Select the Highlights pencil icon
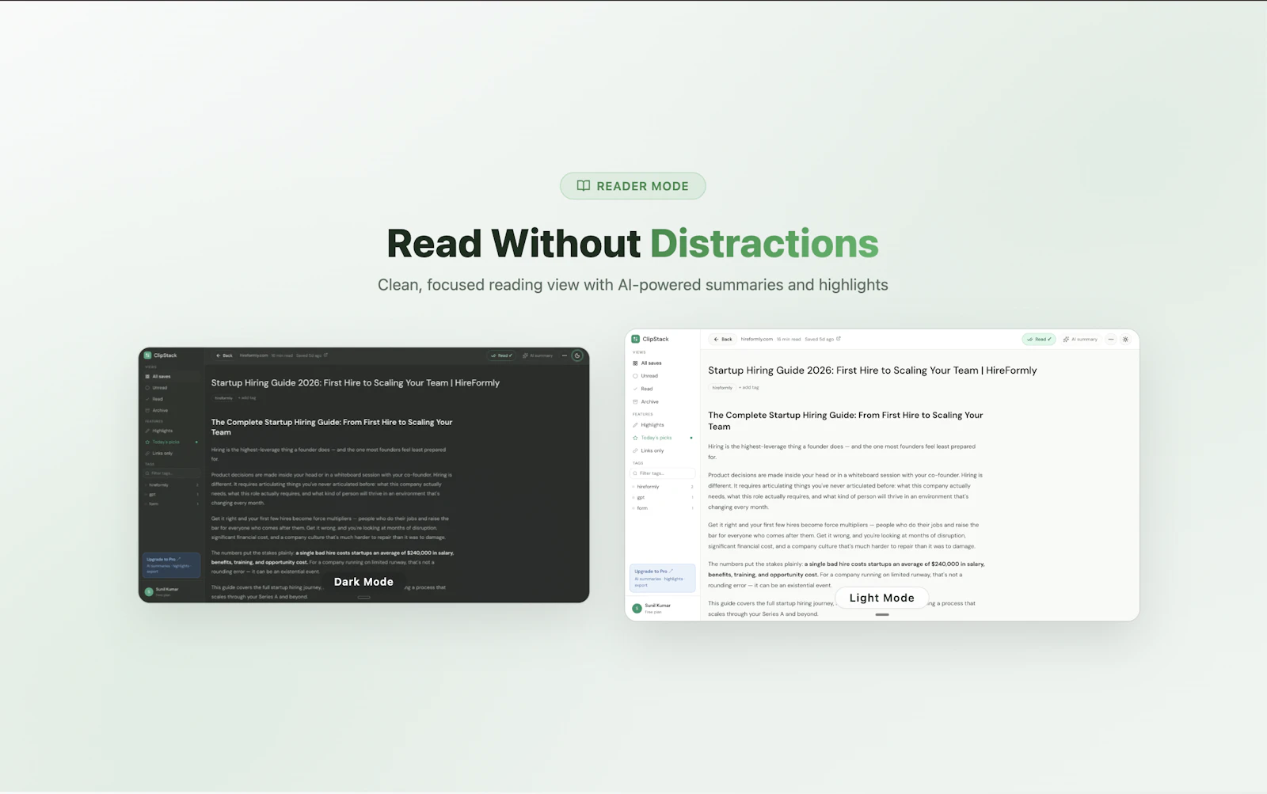 coord(634,424)
